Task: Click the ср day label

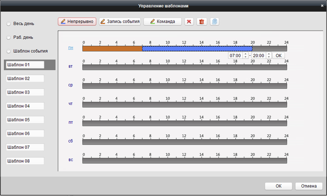Action: pos(70,85)
